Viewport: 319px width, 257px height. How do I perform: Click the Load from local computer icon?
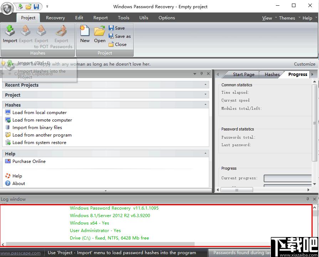pos(8,112)
